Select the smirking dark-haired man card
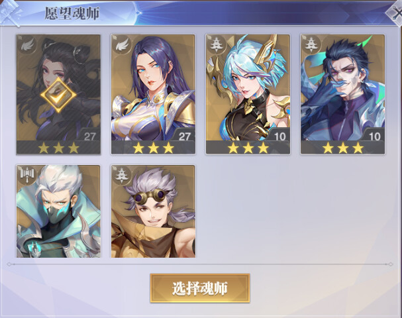This screenshot has width=402, height=318. click(x=343, y=94)
